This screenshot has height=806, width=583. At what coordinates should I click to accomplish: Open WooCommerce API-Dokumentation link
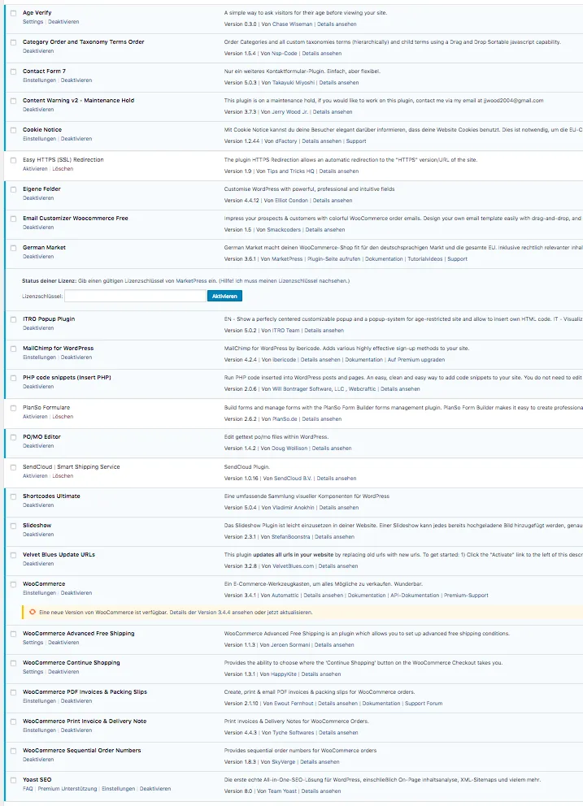coord(415,596)
